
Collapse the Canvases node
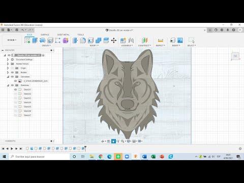click(x=8, y=77)
